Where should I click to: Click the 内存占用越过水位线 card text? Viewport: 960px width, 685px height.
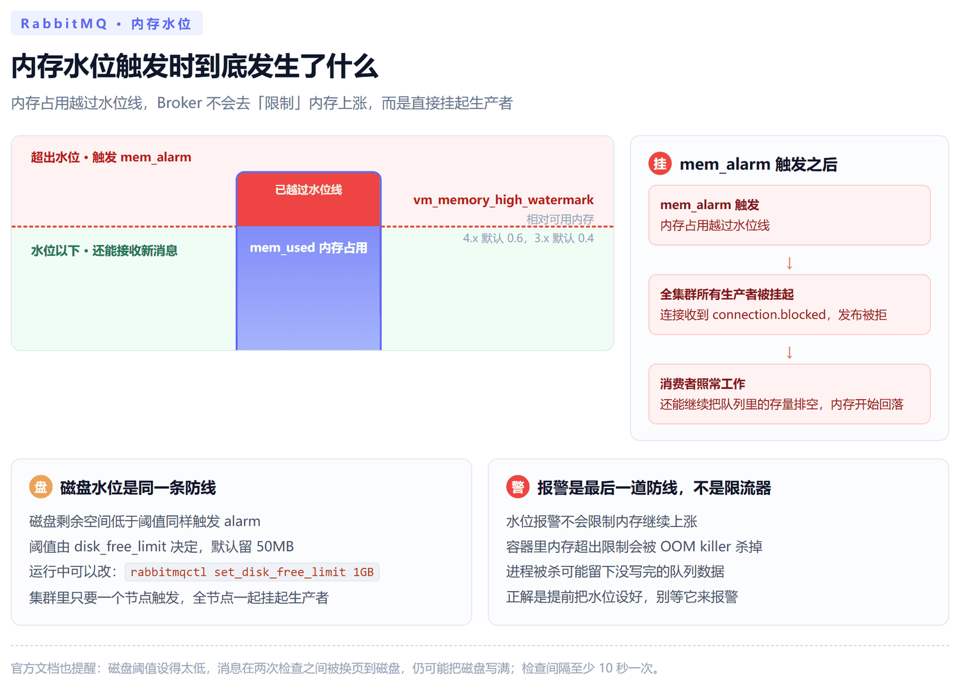click(715, 225)
